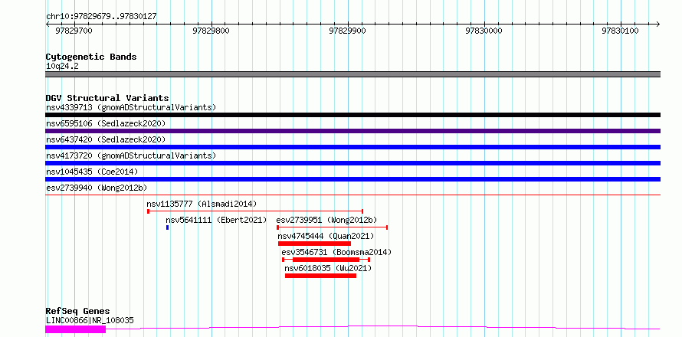Click label nsv1135777 (Alsmadi2014)
682x337 pixels.
pyautogui.click(x=202, y=204)
